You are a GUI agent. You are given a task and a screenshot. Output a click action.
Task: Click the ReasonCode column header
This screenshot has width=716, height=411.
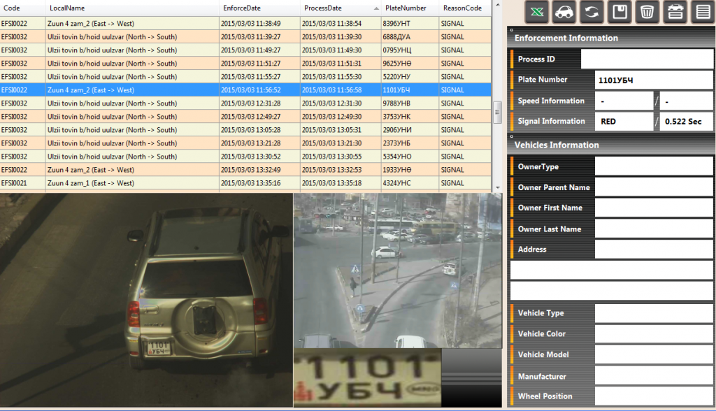[462, 8]
